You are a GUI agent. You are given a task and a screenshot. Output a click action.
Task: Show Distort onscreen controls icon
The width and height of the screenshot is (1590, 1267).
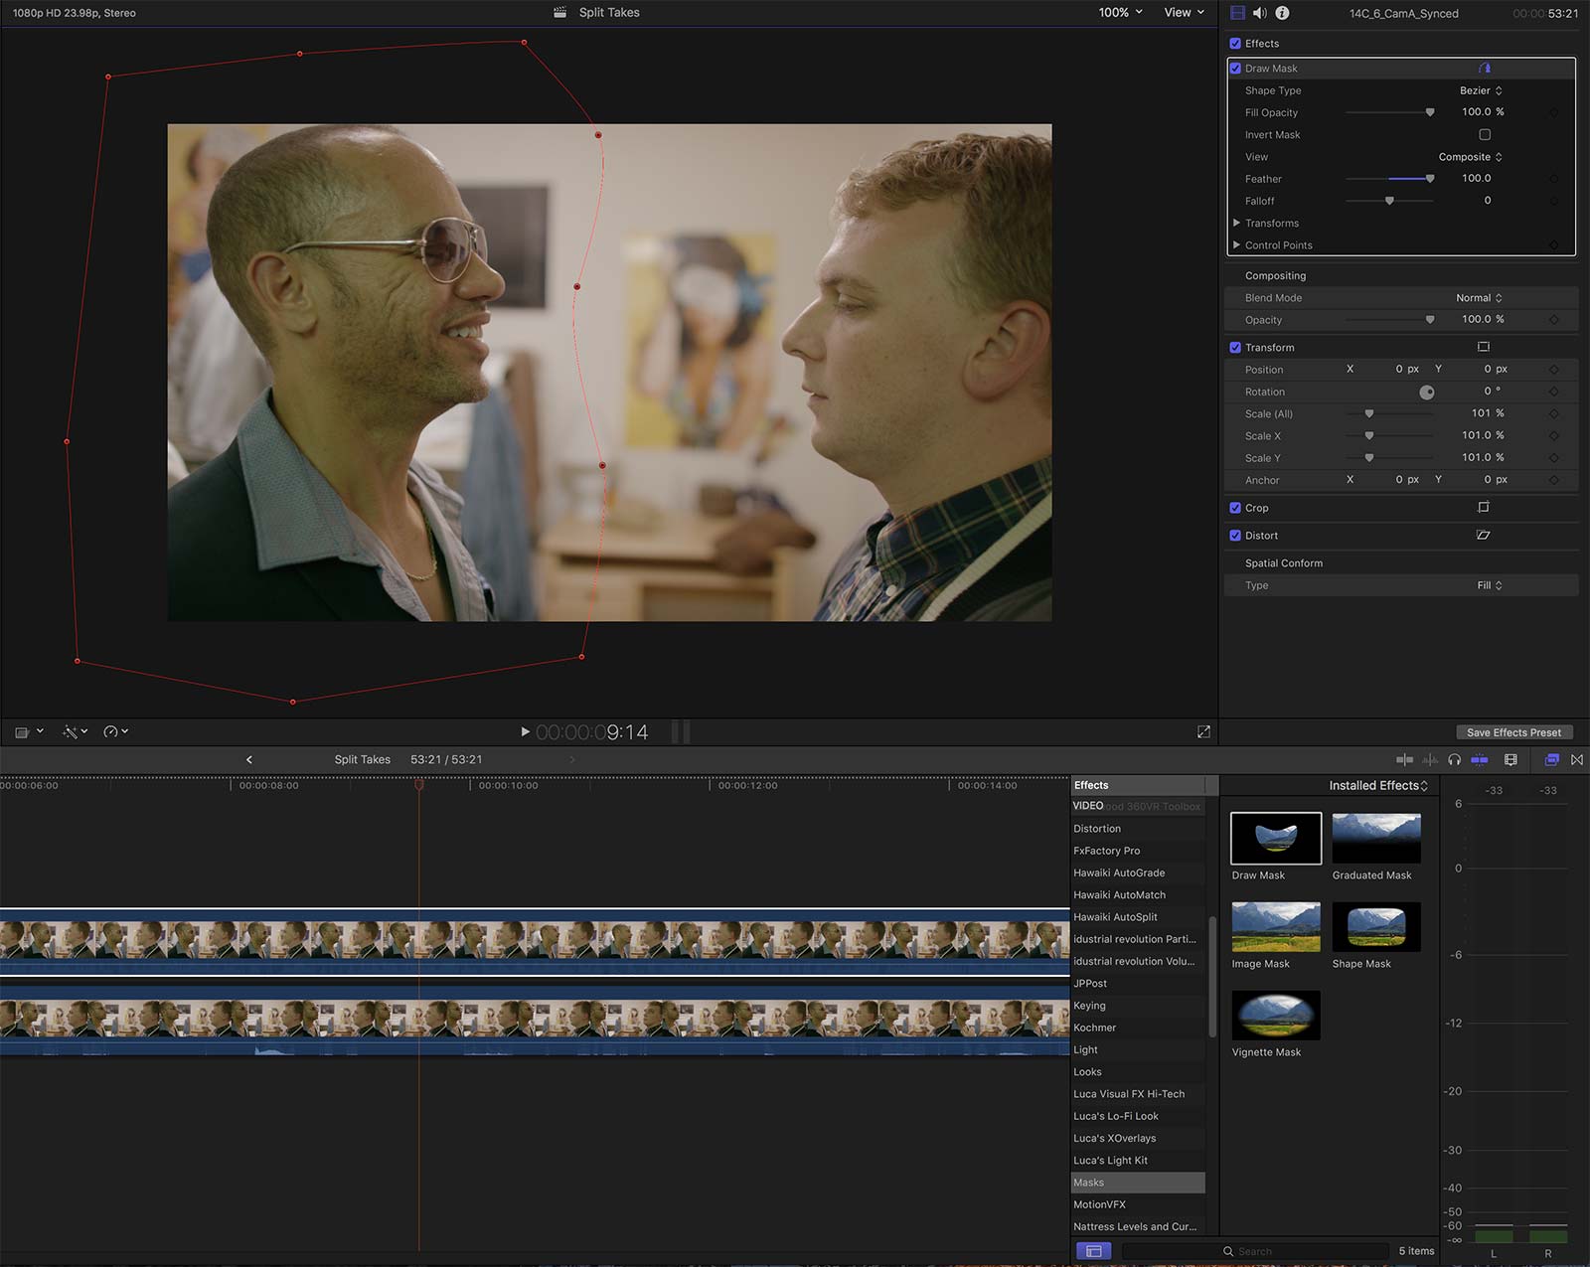pos(1484,535)
